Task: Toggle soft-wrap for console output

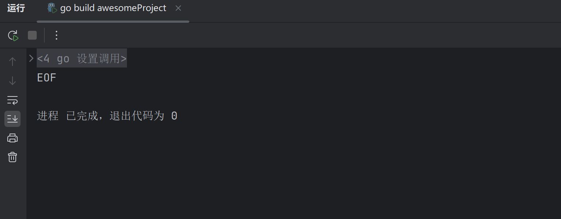Action: coord(12,100)
